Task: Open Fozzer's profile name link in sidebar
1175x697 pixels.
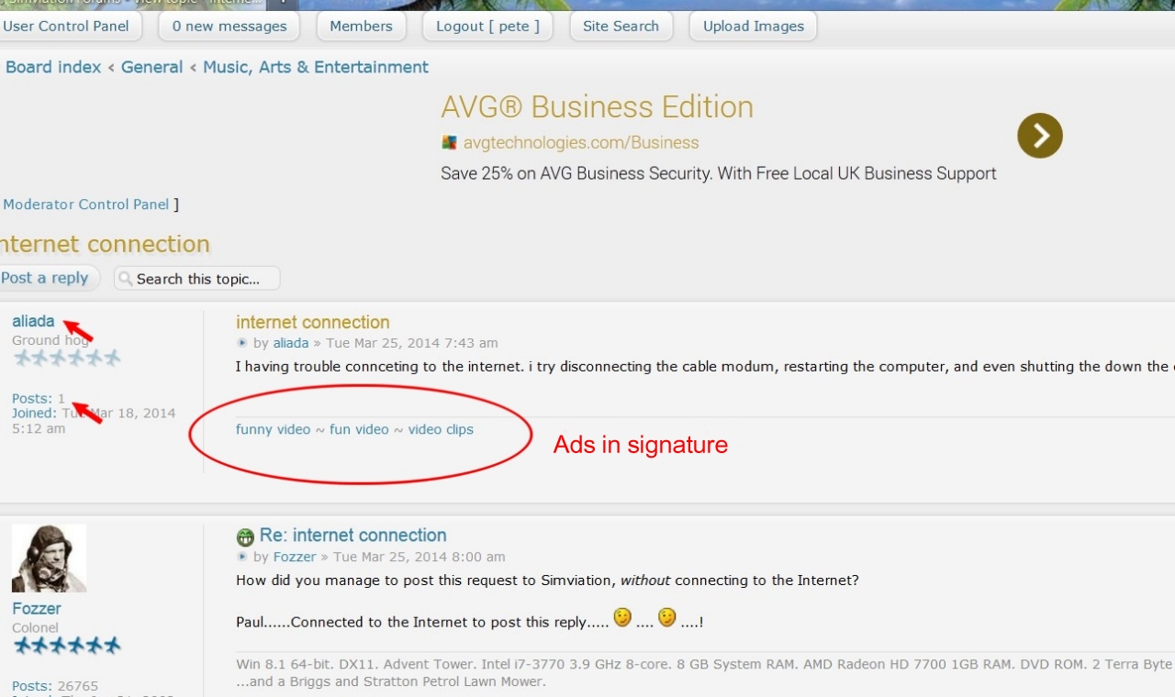Action: pyautogui.click(x=37, y=608)
